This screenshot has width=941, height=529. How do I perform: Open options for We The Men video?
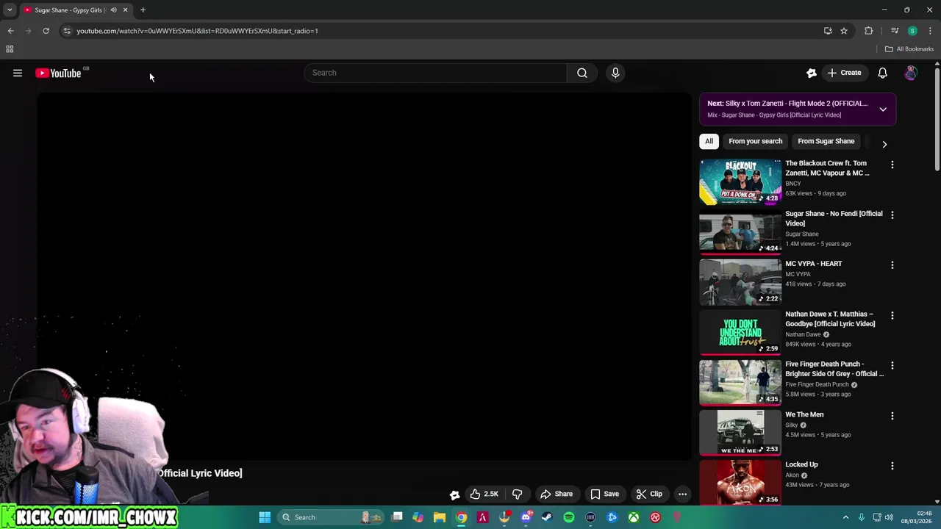pos(892,416)
